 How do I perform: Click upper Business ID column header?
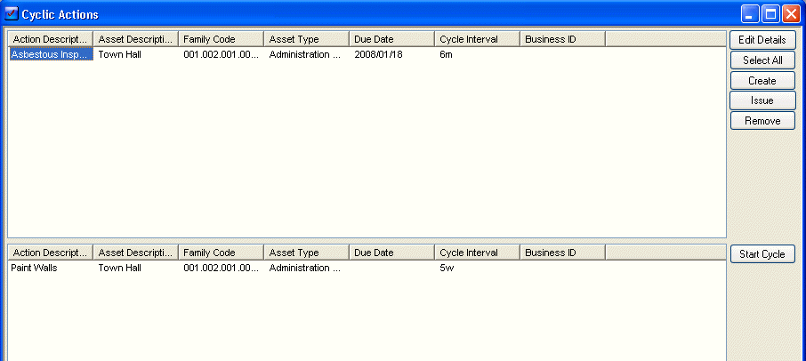point(562,39)
